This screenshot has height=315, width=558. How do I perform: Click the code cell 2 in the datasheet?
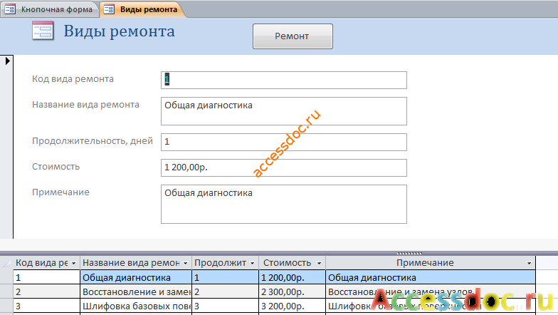pyautogui.click(x=47, y=291)
